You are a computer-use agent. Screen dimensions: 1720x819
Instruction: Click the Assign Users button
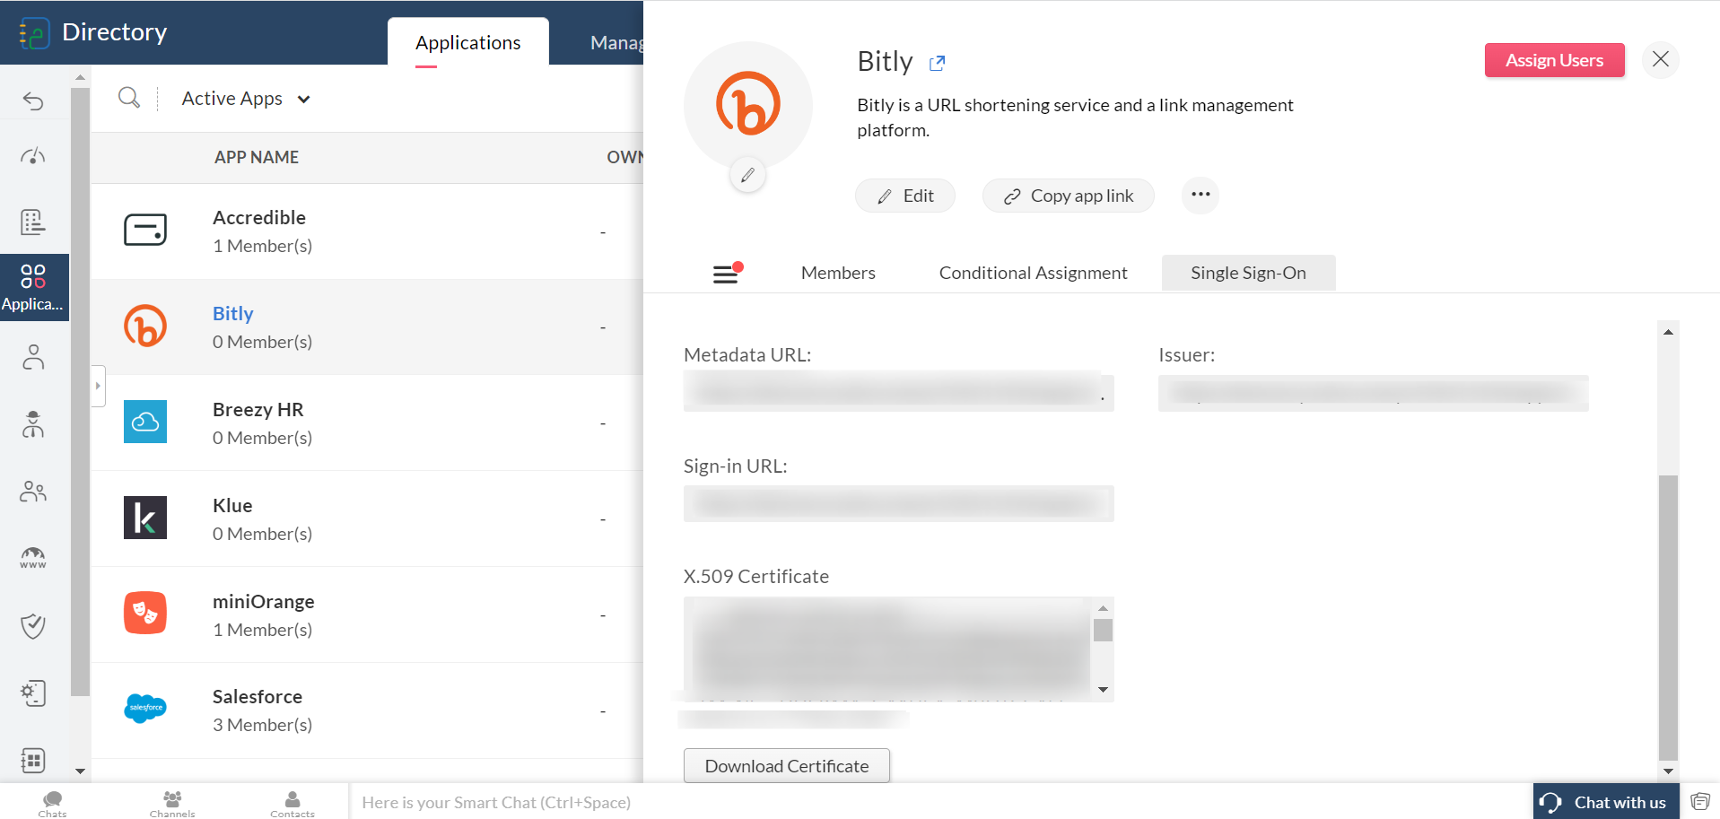point(1555,60)
